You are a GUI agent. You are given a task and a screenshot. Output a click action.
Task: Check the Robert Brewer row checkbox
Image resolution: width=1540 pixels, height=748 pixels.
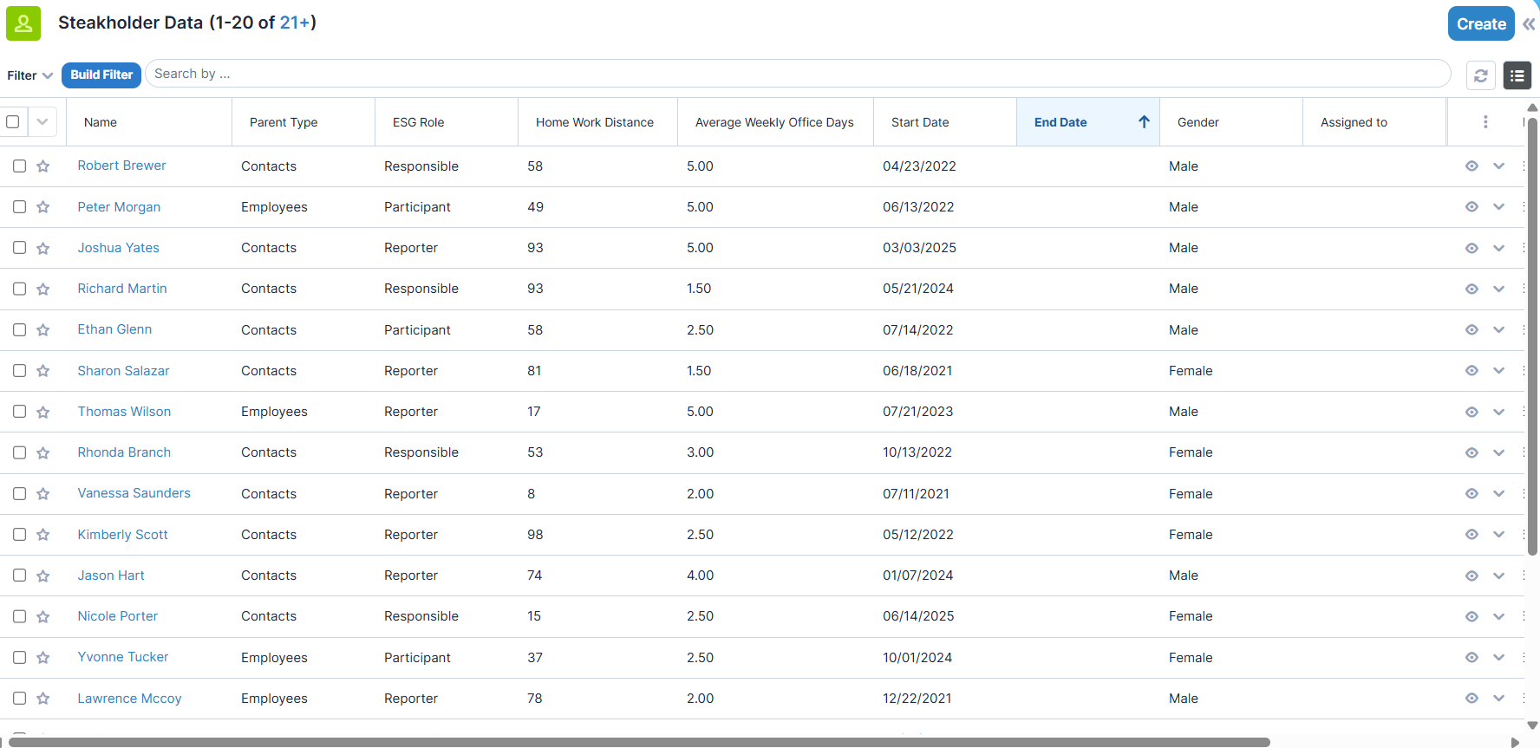pyautogui.click(x=19, y=166)
